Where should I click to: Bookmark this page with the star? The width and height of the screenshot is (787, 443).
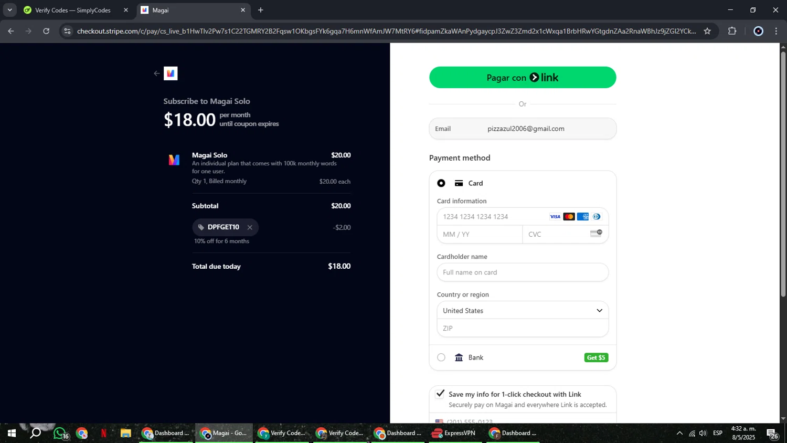point(707,31)
